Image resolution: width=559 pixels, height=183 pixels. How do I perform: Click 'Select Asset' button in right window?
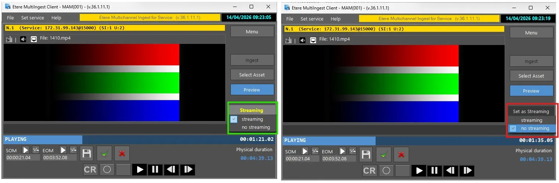(531, 76)
